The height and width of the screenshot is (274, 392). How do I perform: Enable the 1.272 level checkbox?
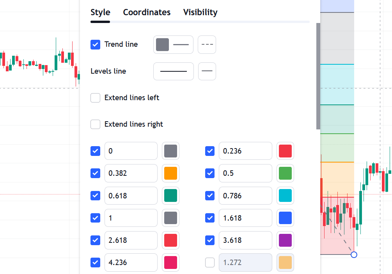coord(210,263)
